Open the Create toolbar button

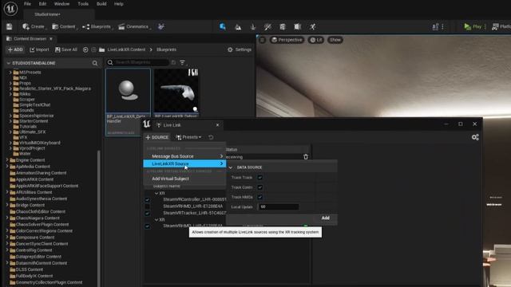click(x=34, y=26)
